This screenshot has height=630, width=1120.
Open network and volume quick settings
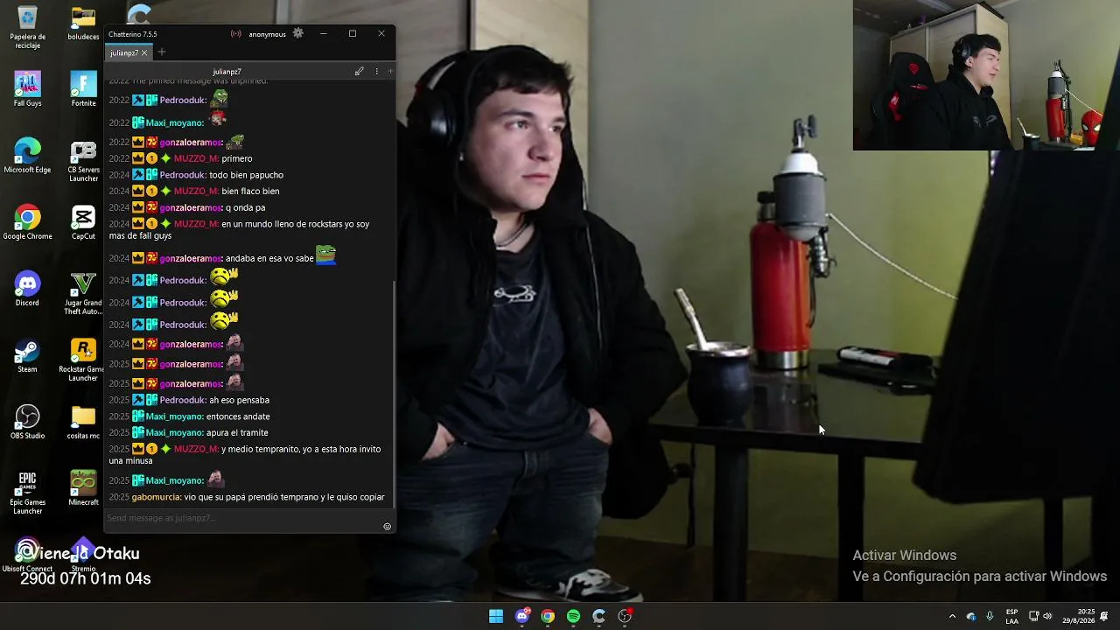(1040, 616)
